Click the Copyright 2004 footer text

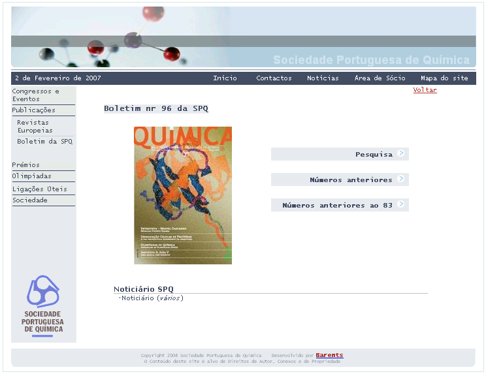coord(201,356)
